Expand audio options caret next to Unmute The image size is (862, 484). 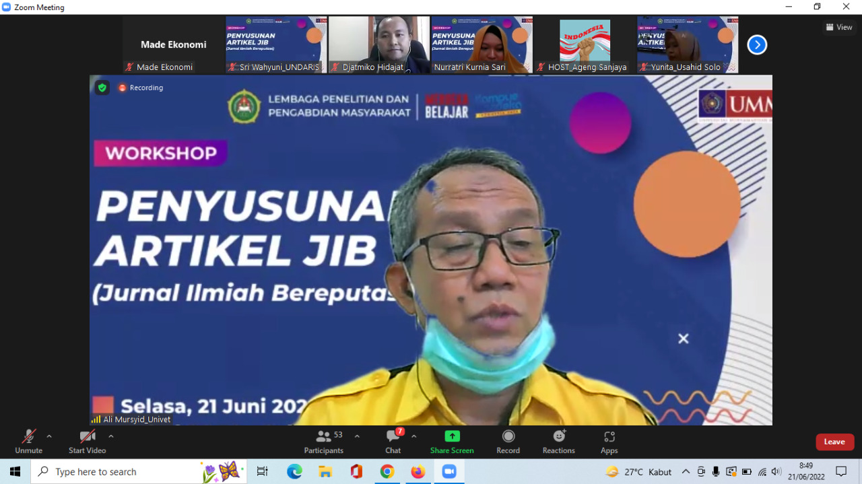48,436
